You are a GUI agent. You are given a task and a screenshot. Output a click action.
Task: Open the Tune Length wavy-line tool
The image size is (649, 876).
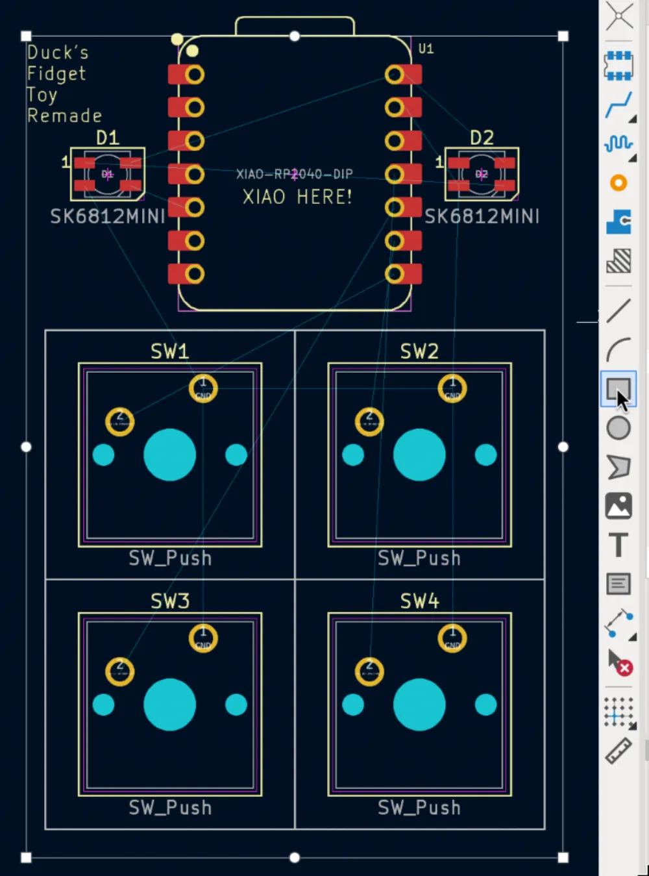coord(618,144)
